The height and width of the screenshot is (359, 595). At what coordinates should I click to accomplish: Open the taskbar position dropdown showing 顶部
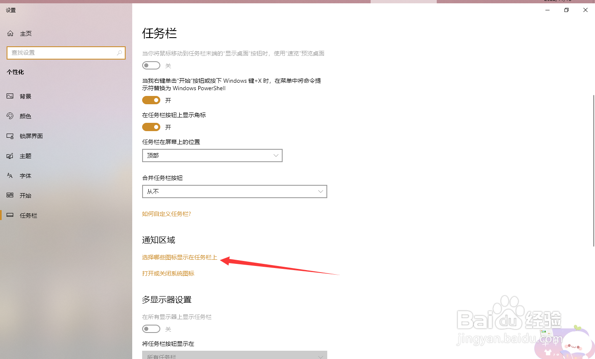click(212, 155)
